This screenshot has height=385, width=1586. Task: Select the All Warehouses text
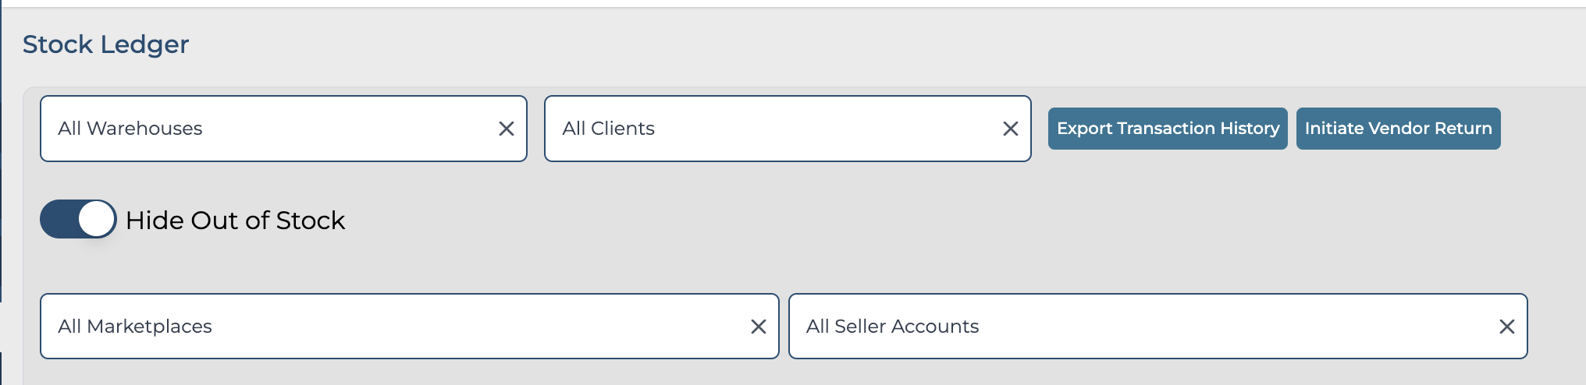pos(130,129)
